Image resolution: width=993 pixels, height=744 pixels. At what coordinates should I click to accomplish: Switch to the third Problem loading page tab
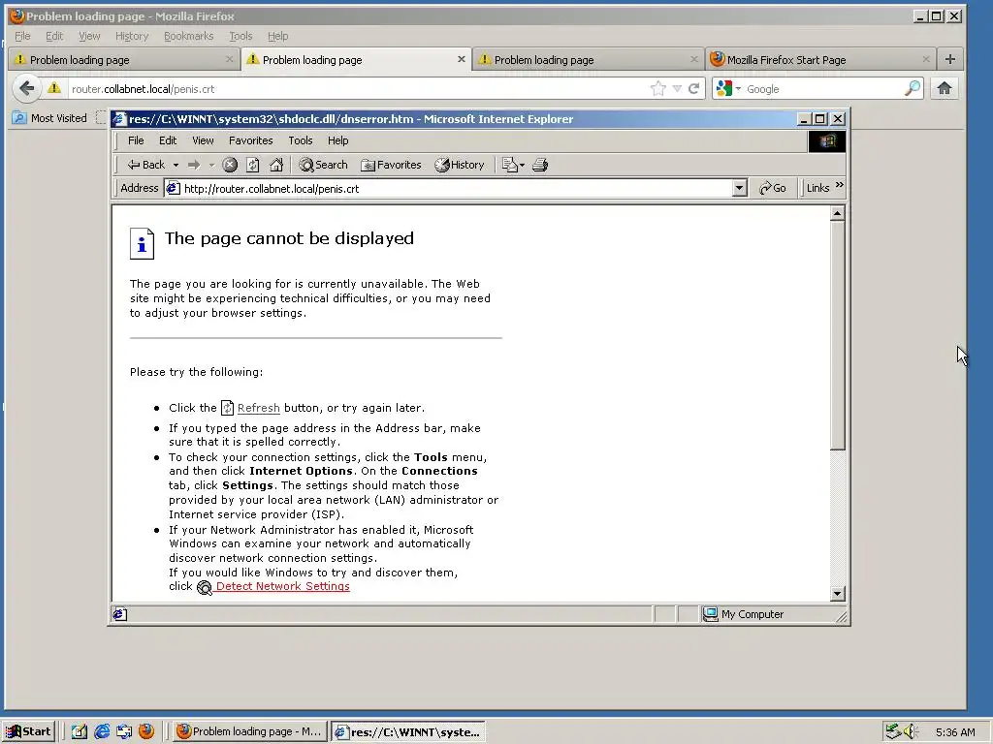click(x=588, y=60)
